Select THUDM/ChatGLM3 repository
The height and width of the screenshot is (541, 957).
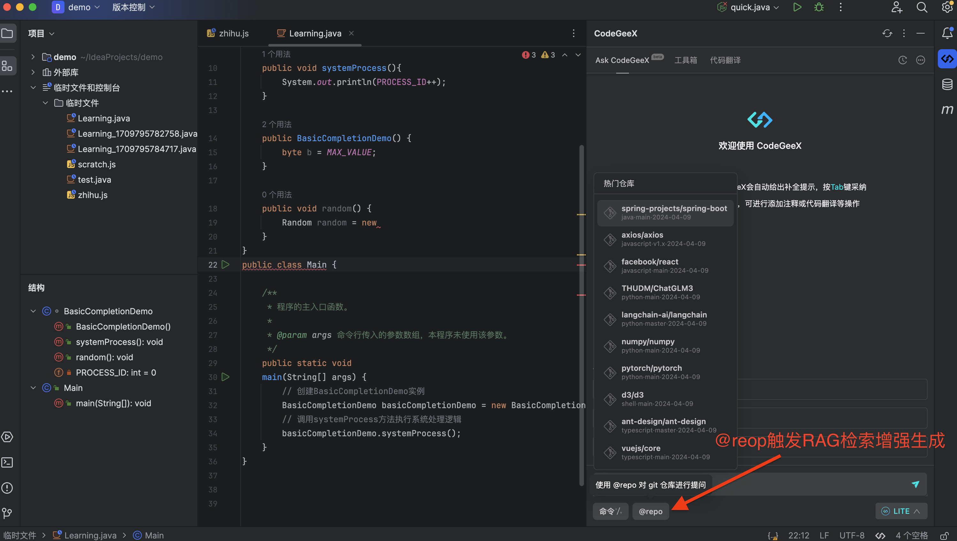[x=665, y=293]
